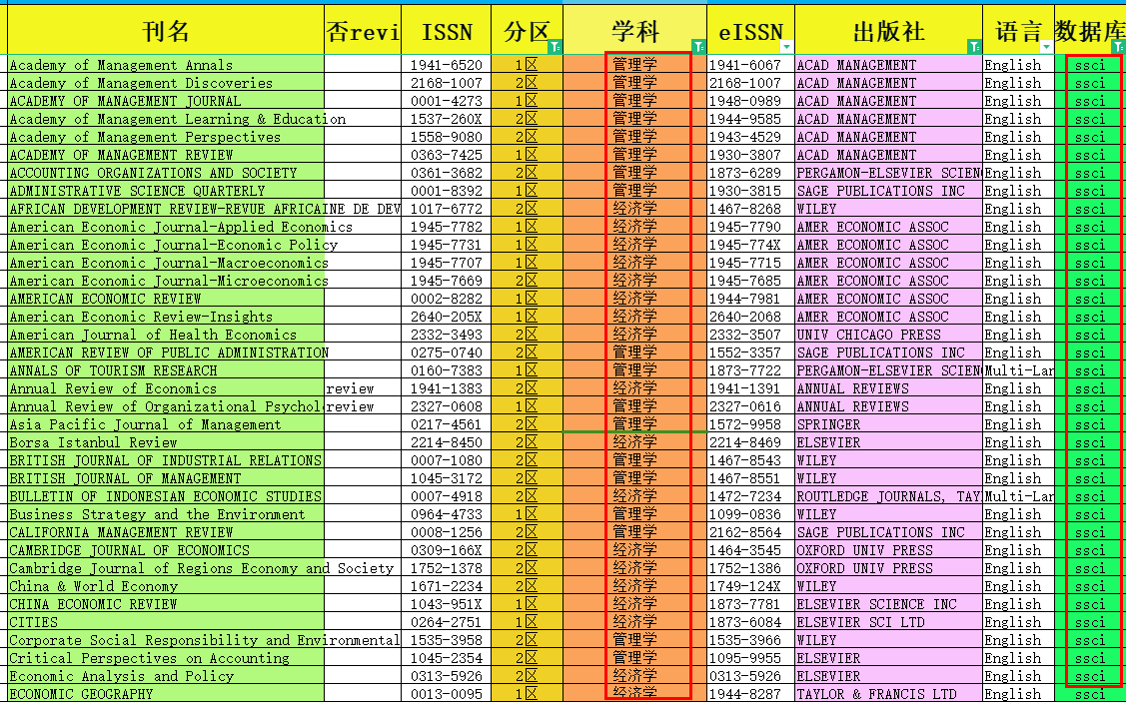Image resolution: width=1126 pixels, height=702 pixels.
Task: Open 语言 column filter dropdown
Action: pyautogui.click(x=1046, y=47)
